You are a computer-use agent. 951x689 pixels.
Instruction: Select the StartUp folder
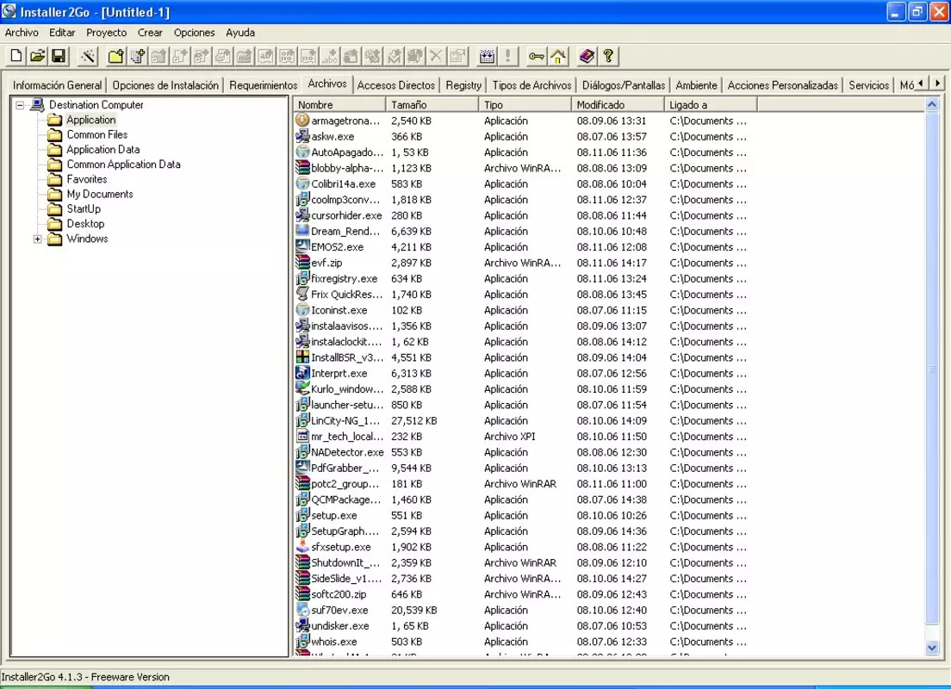coord(84,209)
